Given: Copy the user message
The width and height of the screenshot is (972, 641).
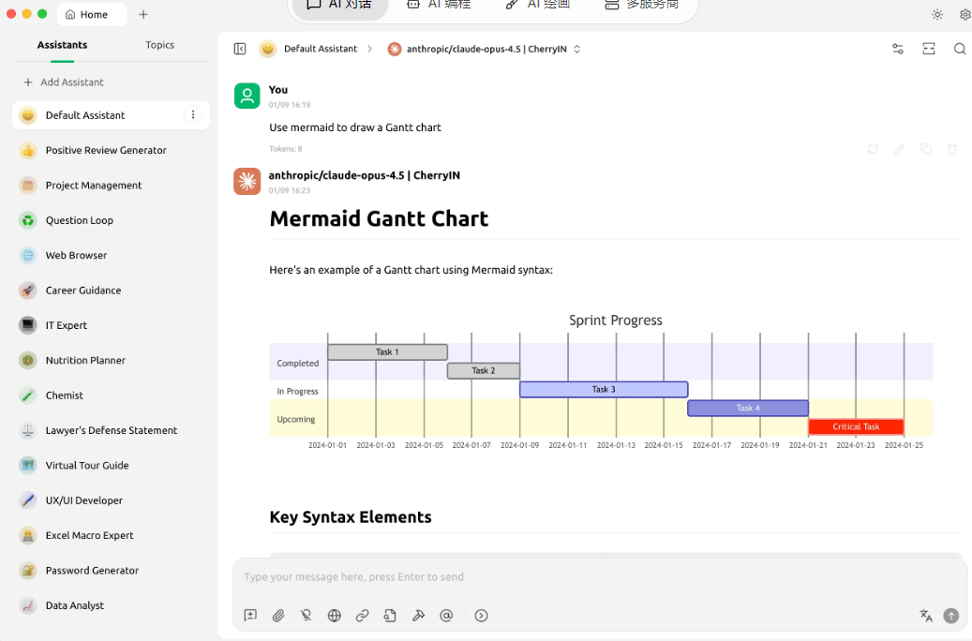Looking at the screenshot, I should tap(925, 149).
